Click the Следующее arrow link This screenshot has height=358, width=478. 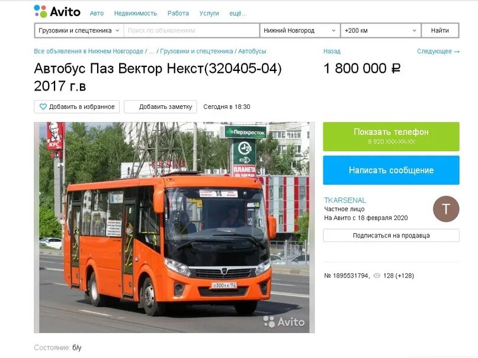tap(438, 51)
